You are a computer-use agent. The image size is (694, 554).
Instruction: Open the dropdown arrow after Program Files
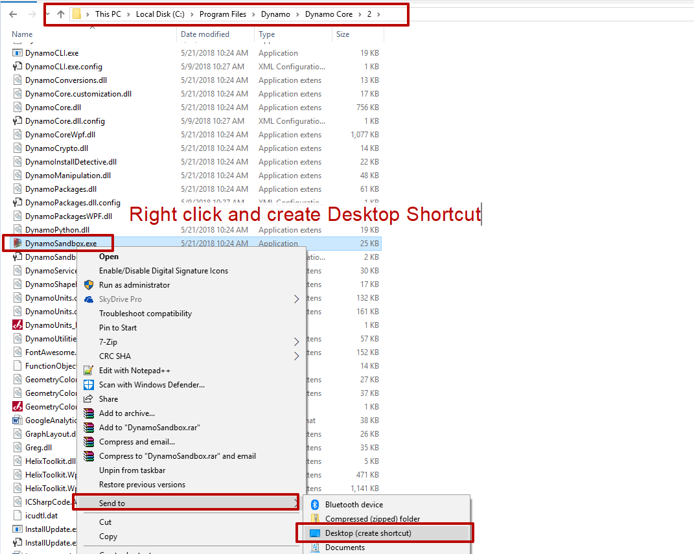tap(253, 14)
